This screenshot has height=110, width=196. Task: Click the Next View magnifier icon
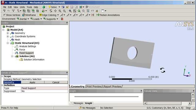tap(83, 11)
